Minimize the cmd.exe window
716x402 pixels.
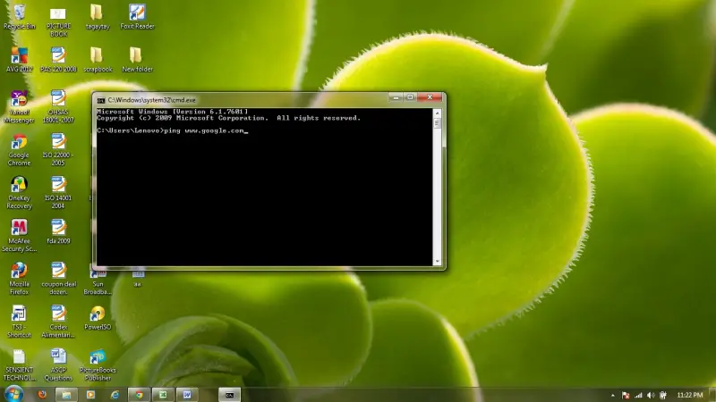coord(396,97)
